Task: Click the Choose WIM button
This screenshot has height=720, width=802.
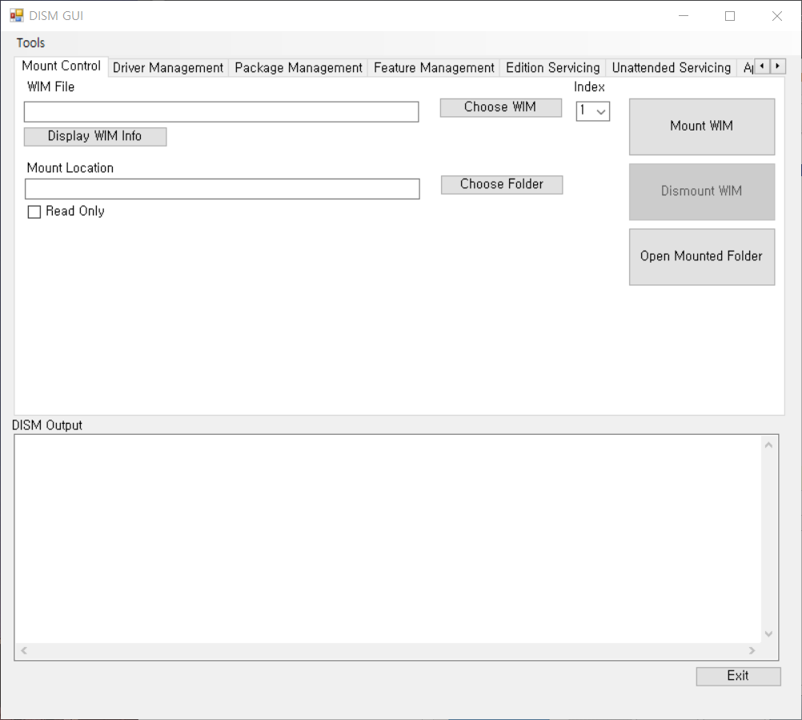Action: coord(500,107)
